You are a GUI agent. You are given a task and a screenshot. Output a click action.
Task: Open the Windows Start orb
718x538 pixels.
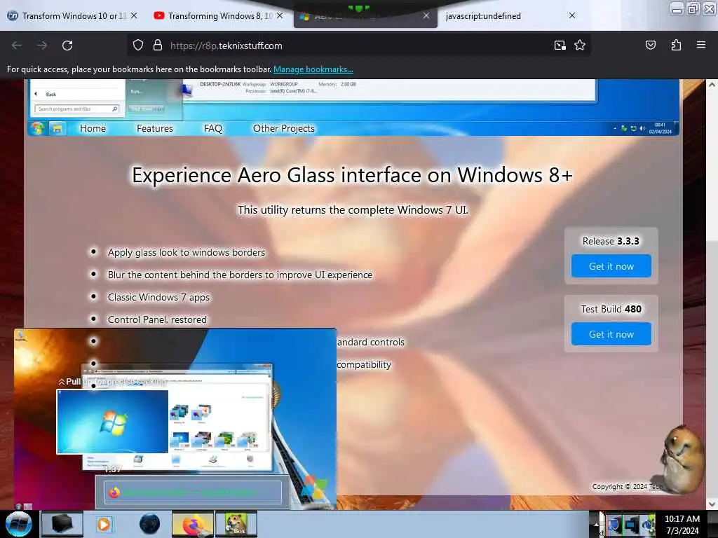(x=19, y=524)
